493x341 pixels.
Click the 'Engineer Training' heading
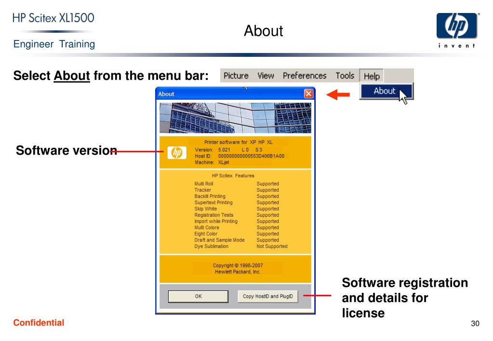pyautogui.click(x=54, y=44)
